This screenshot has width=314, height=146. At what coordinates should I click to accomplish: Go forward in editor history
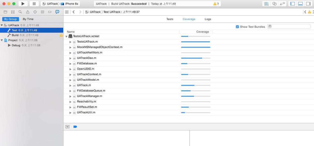[80, 12]
